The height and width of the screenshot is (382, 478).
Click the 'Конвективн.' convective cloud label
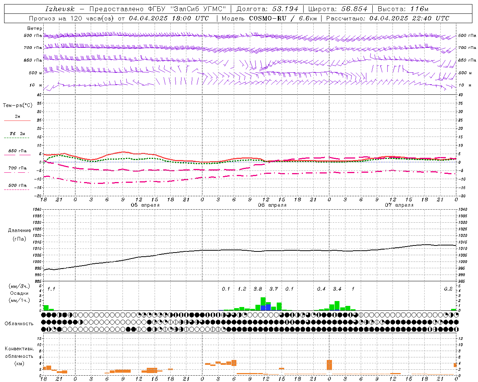tap(19, 349)
